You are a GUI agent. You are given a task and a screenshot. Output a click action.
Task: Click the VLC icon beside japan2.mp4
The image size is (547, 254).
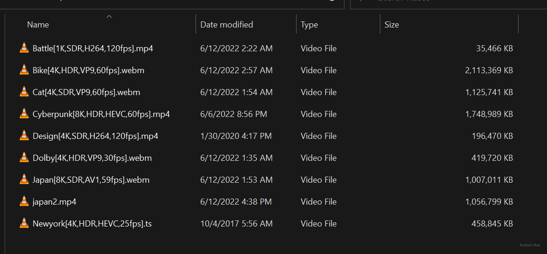coord(24,201)
